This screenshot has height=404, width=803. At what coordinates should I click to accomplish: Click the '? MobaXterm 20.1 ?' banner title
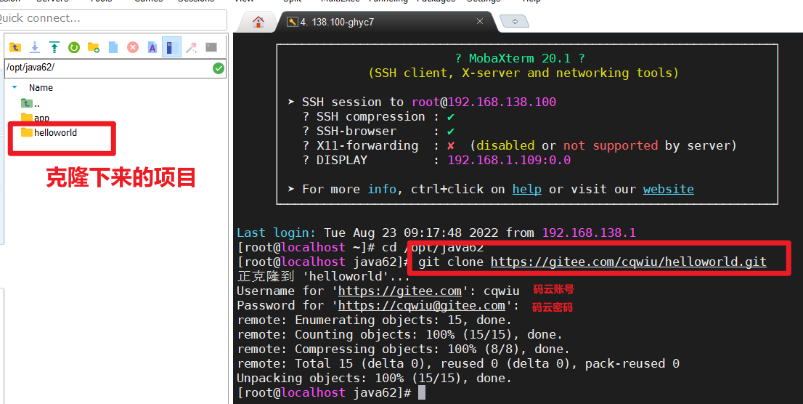(520, 58)
